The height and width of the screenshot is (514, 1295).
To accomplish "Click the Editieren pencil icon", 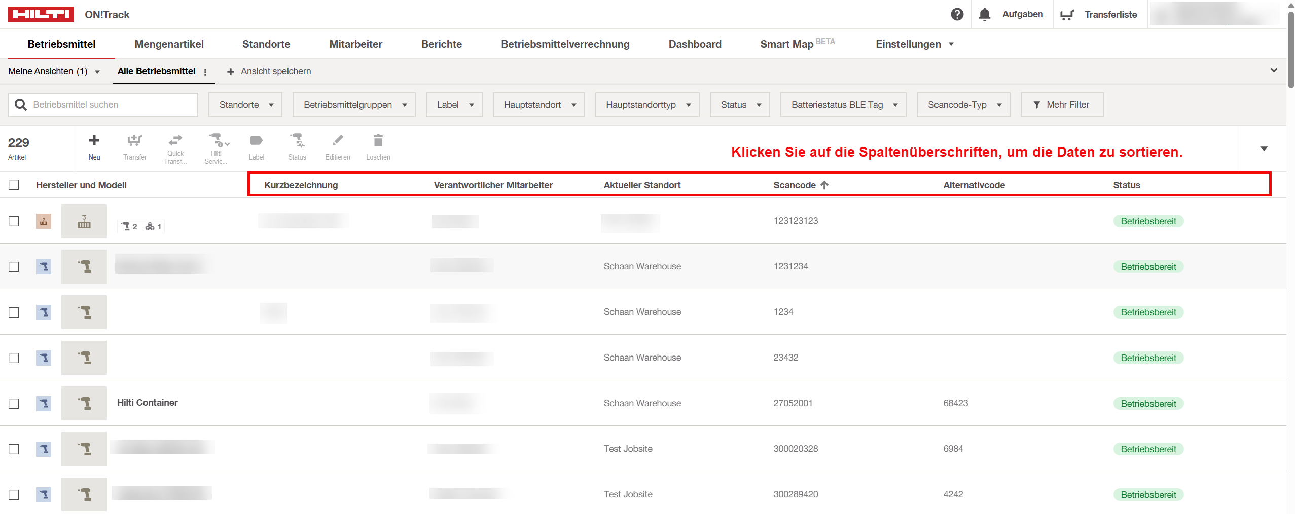I will pyautogui.click(x=337, y=141).
